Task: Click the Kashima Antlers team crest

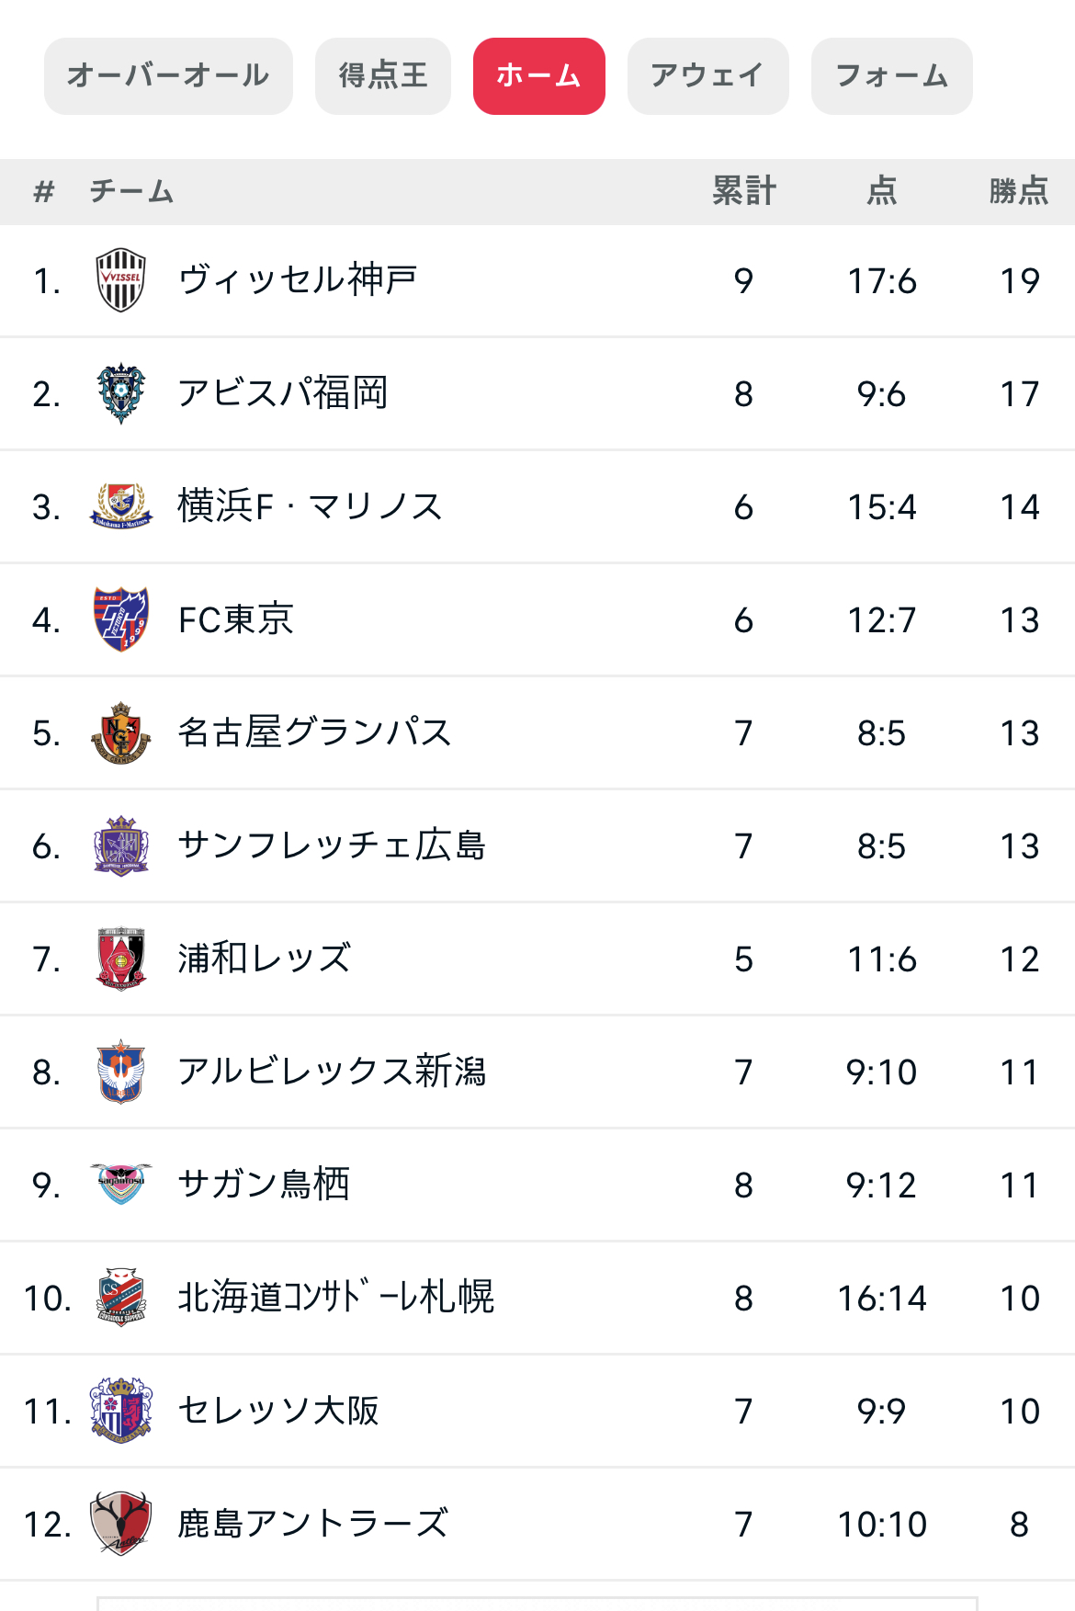Action: 121,1524
